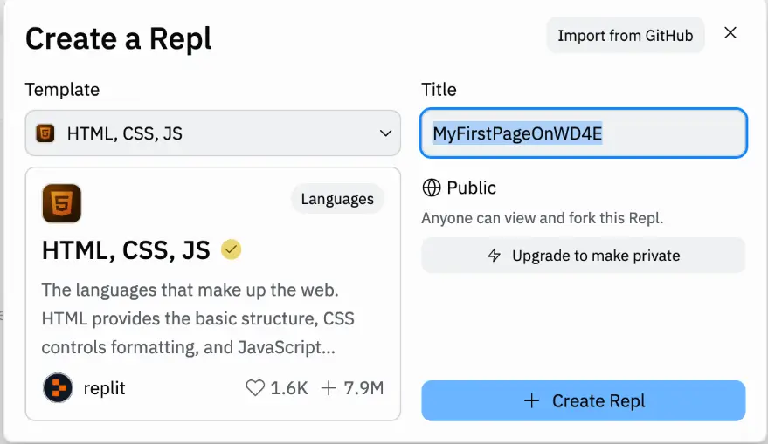Click the lightning bolt upgrade icon
This screenshot has width=768, height=444.
(x=495, y=256)
